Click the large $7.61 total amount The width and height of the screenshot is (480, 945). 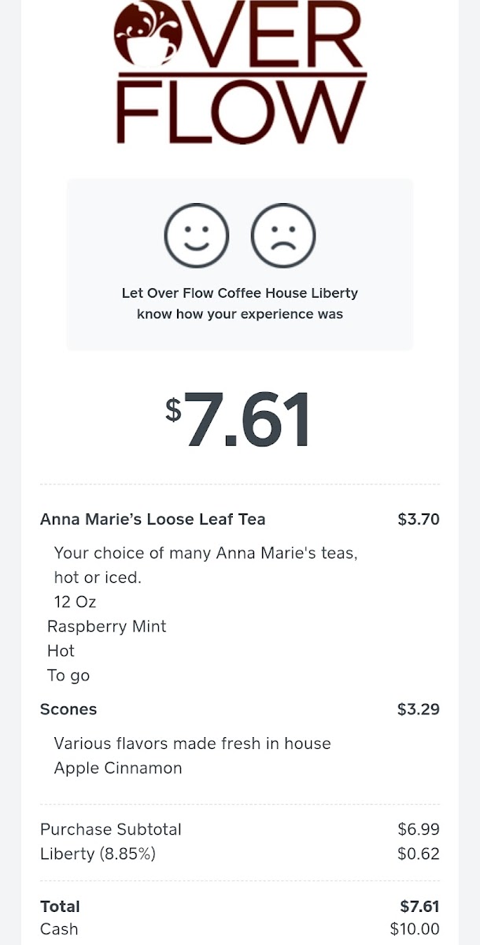(x=238, y=418)
